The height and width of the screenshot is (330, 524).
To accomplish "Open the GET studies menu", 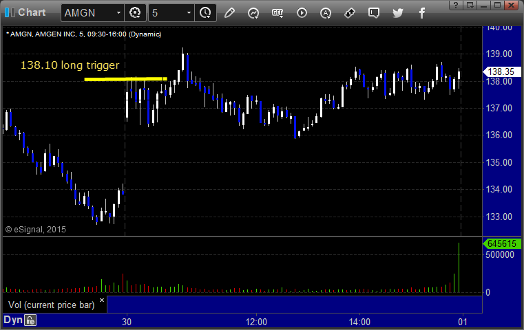I will click(x=277, y=13).
